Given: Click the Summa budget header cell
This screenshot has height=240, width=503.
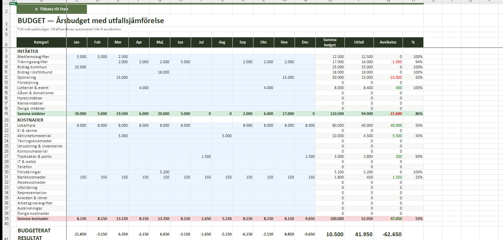Looking at the screenshot, I should pyautogui.click(x=330, y=42).
